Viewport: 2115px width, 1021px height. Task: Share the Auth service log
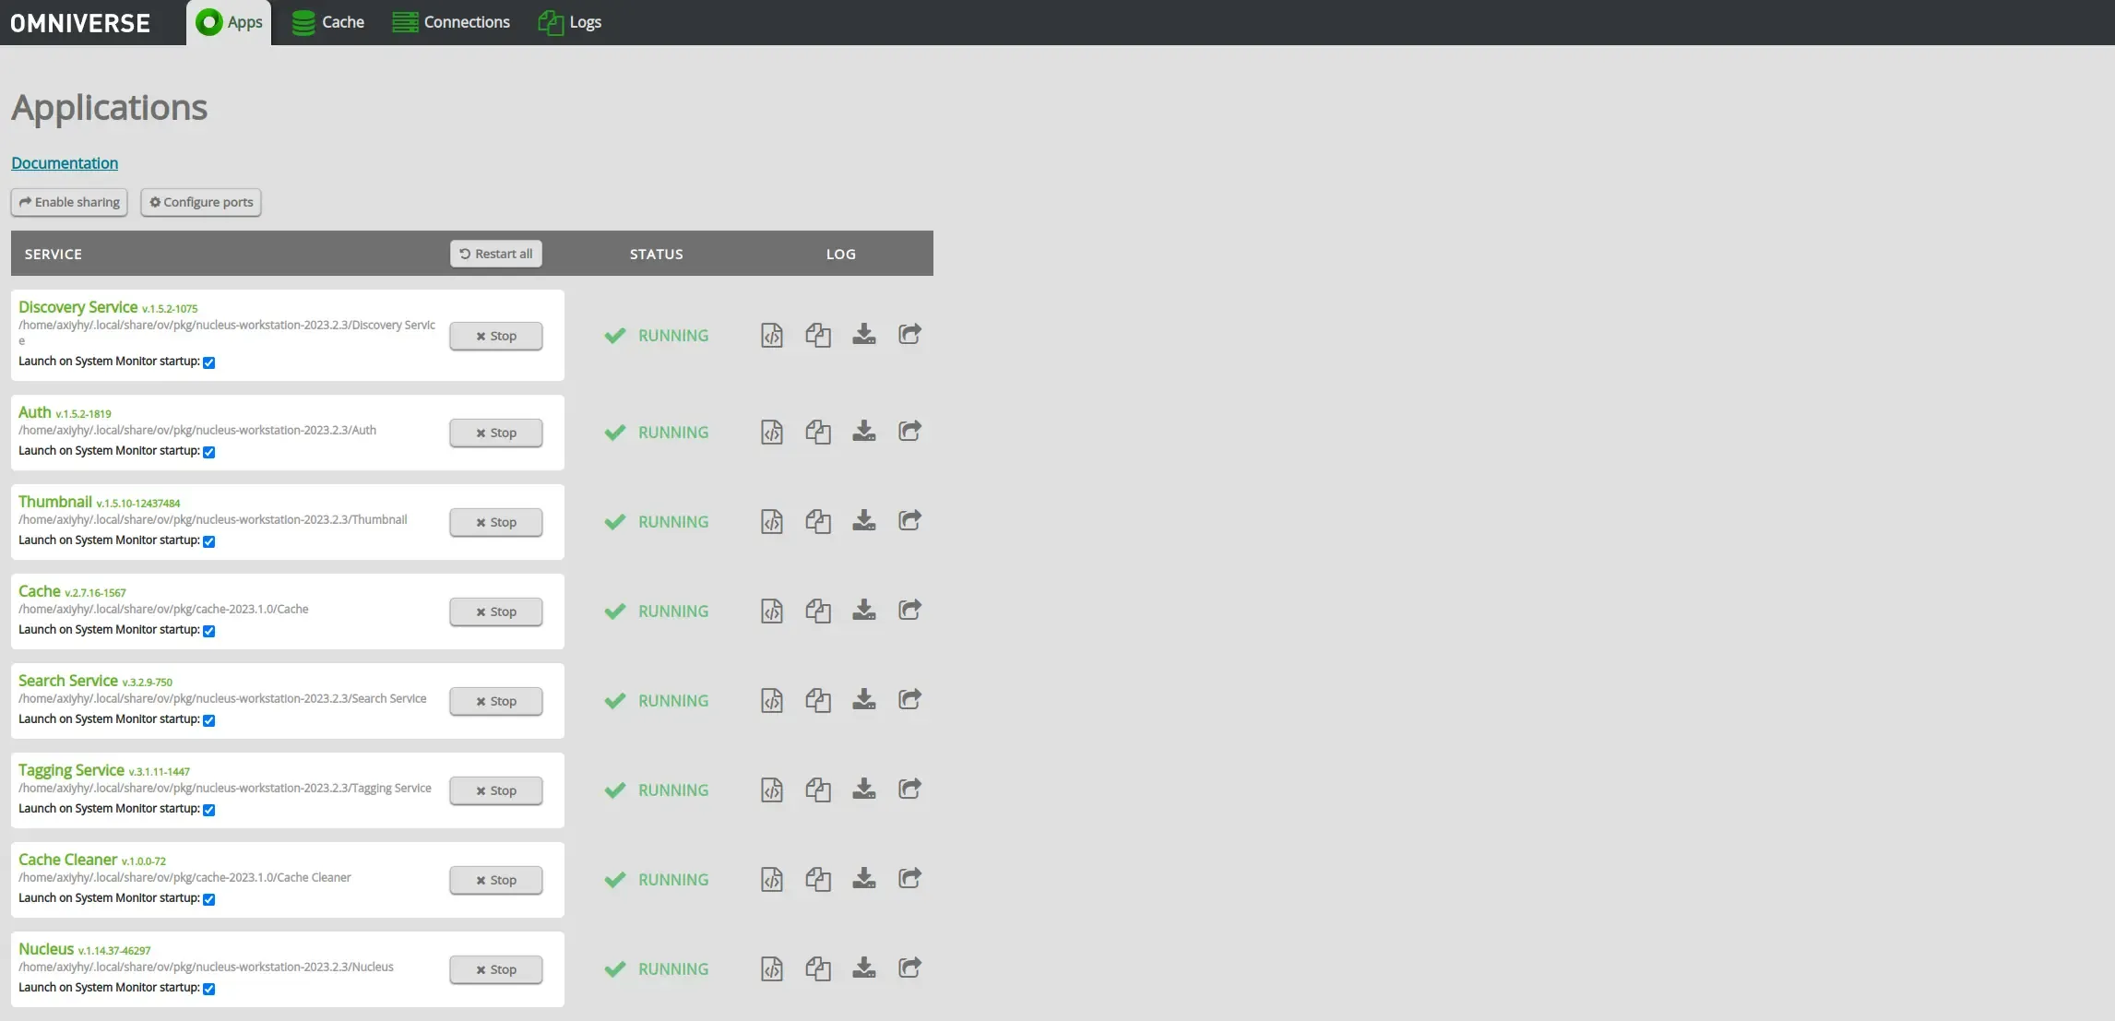pos(909,431)
